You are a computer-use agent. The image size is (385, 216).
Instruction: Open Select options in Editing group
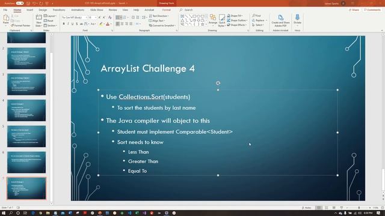click(x=258, y=25)
